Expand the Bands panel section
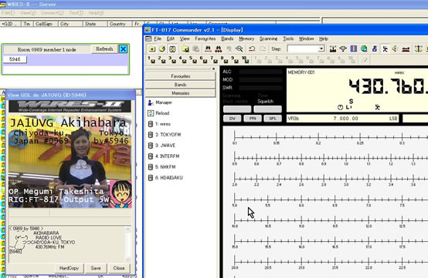The height and width of the screenshot is (278, 428). click(x=181, y=85)
